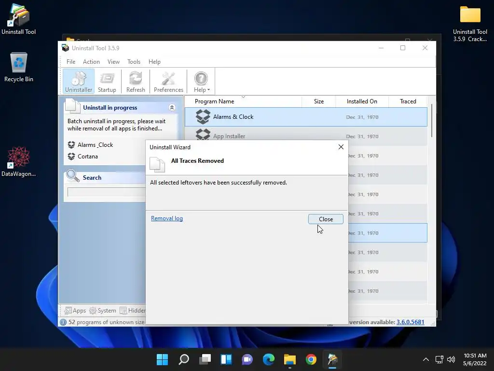
Task: Switch to the System tab
Action: point(103,311)
